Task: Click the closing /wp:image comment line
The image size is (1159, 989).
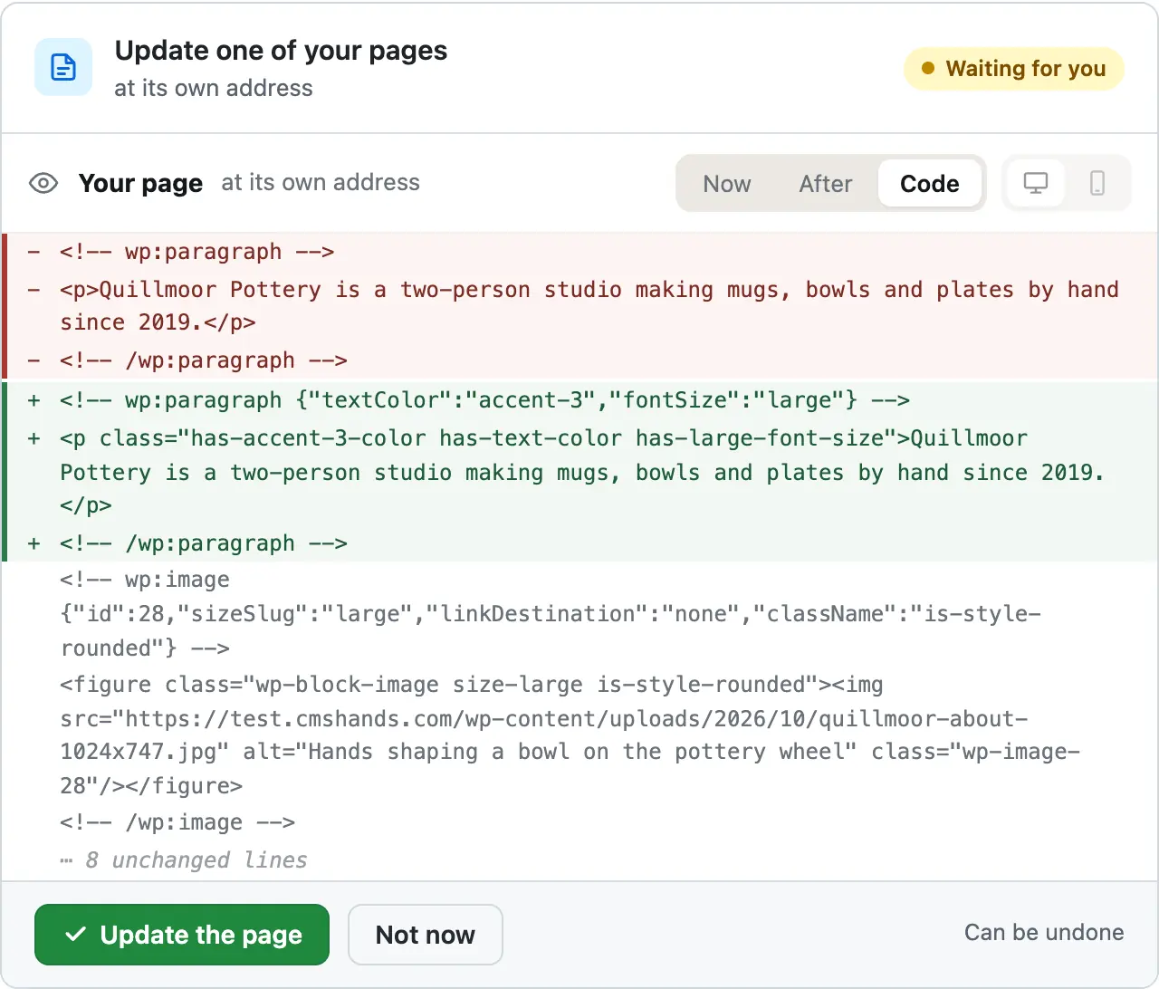Action: pyautogui.click(x=580, y=822)
